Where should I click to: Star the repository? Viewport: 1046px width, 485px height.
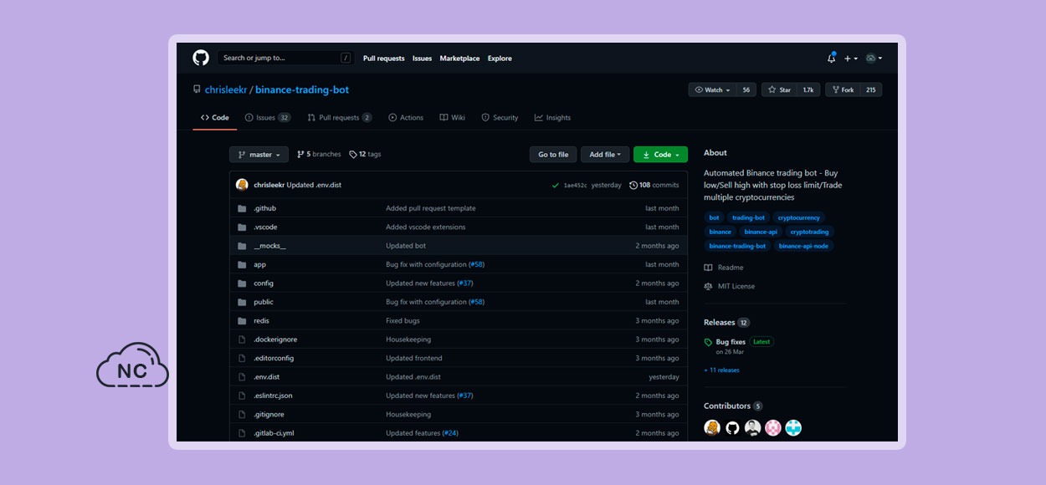[780, 89]
